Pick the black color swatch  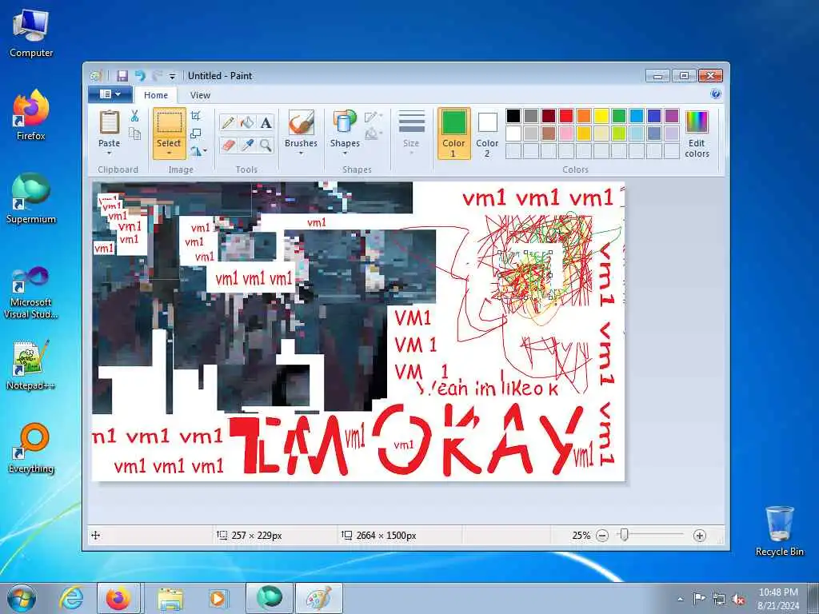coord(513,116)
